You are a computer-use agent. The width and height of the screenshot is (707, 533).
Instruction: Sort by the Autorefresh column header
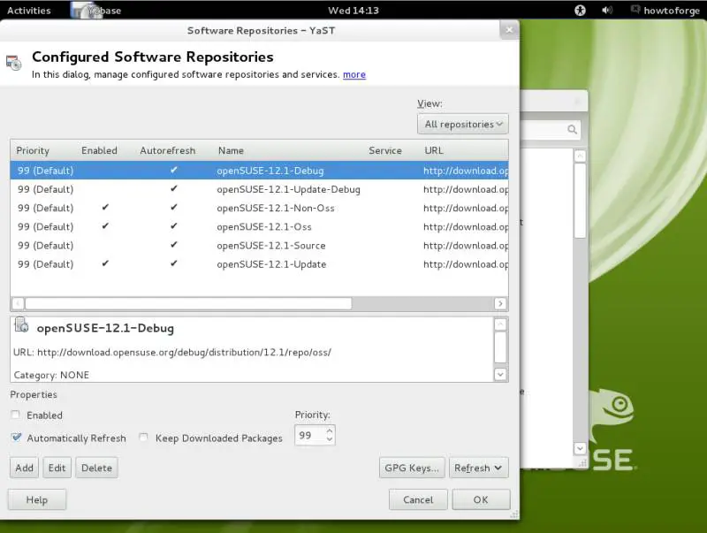coord(168,150)
